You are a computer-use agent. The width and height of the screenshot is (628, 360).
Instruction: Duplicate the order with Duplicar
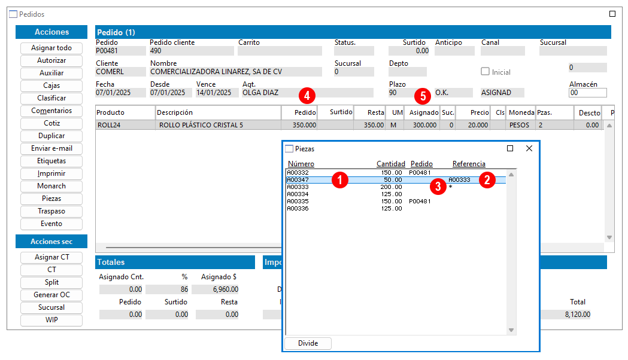pos(51,136)
